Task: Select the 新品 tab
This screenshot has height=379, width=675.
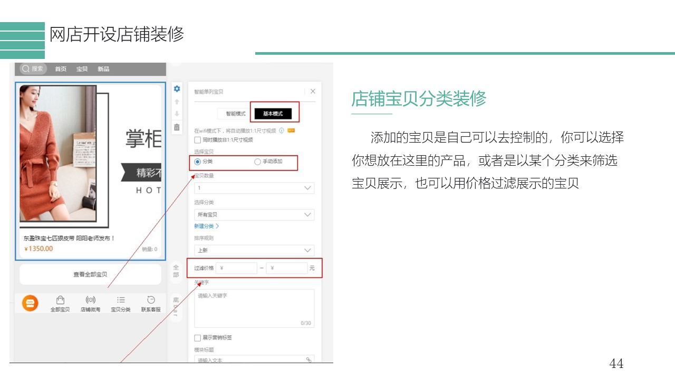Action: tap(103, 69)
